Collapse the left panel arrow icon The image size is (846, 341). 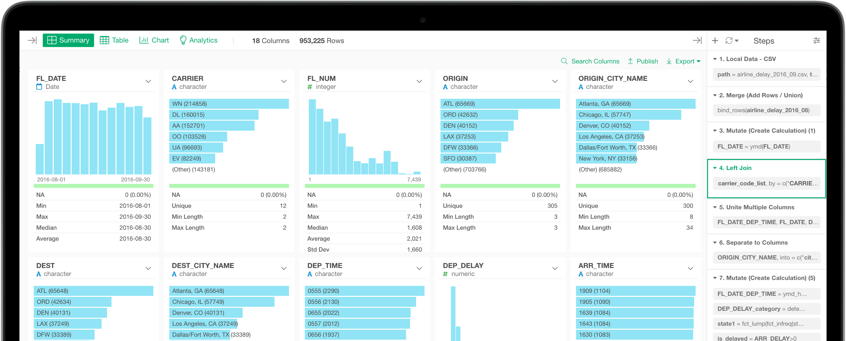point(32,40)
